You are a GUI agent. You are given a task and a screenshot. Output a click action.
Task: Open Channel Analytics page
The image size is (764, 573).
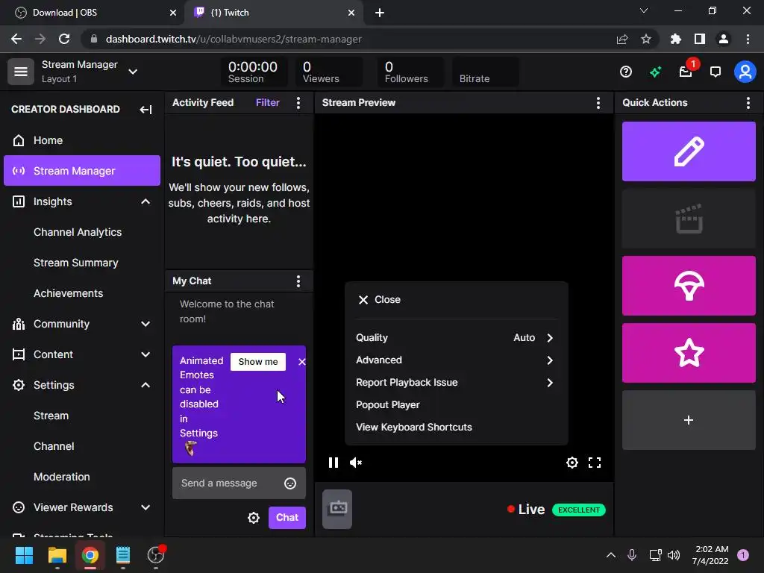coord(78,233)
